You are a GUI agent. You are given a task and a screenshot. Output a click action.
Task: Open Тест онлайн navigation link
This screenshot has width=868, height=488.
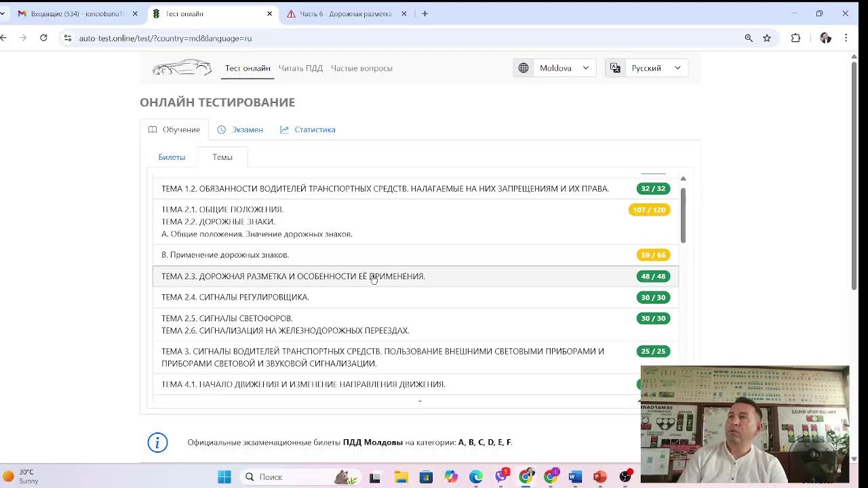[x=248, y=68]
